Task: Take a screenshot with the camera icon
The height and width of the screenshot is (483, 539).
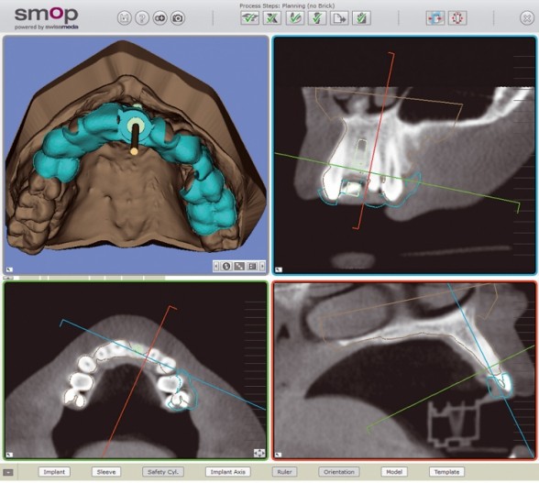Action: (x=178, y=18)
